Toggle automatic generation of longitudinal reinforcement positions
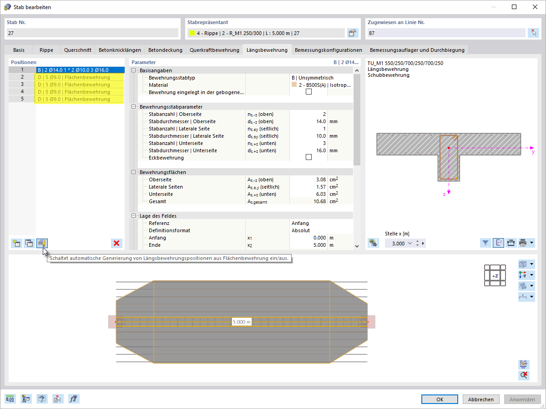Image resolution: width=546 pixels, height=409 pixels. [x=42, y=243]
